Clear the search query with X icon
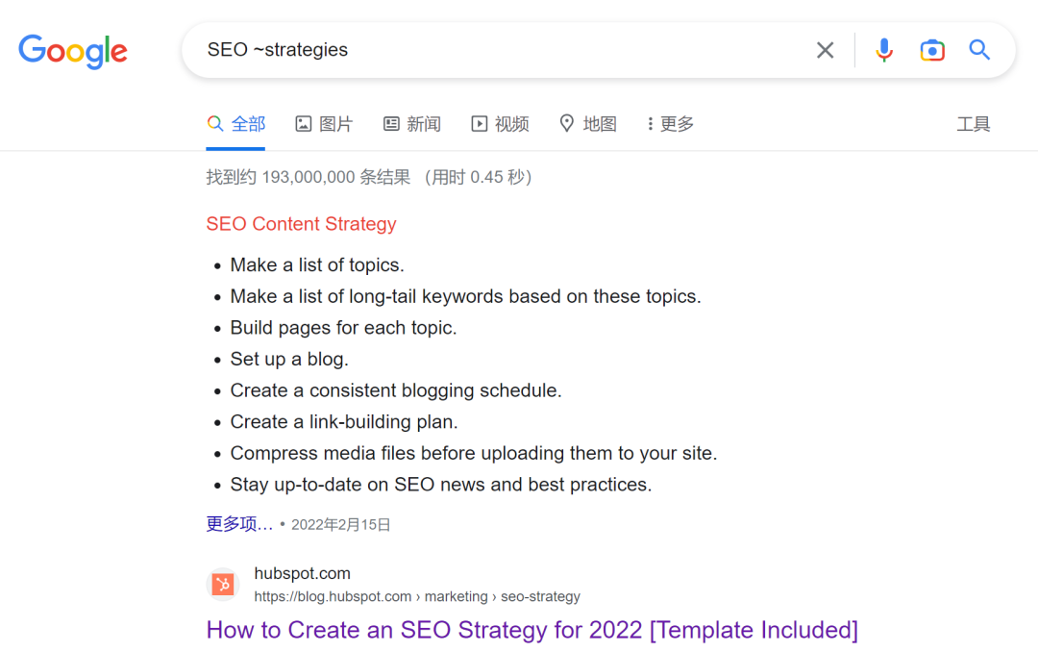The image size is (1038, 652). (x=825, y=50)
